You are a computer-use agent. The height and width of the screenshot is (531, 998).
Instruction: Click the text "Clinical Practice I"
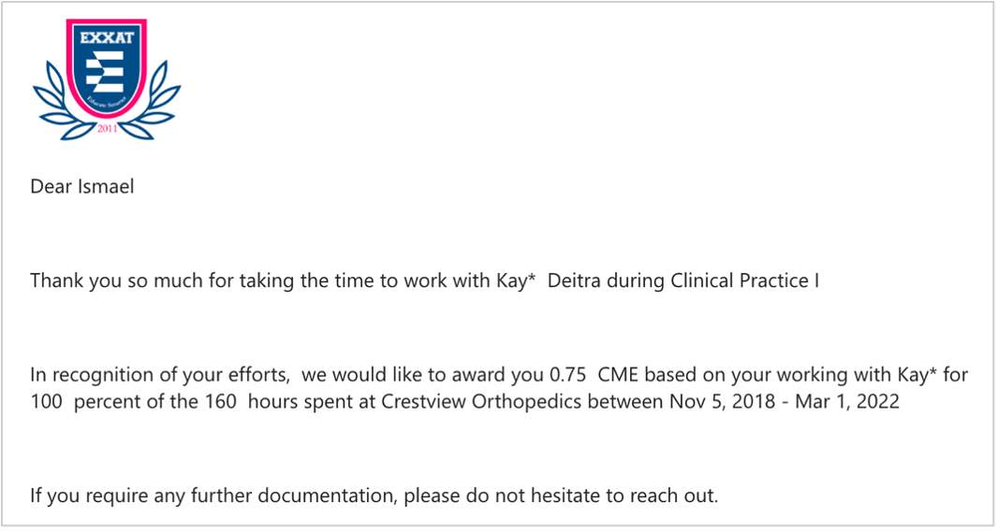coord(745,280)
